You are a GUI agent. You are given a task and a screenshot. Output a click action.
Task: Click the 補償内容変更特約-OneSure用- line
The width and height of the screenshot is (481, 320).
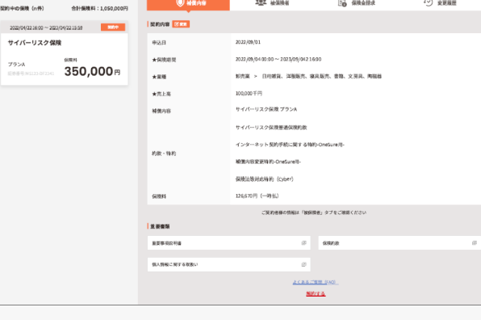pos(268,162)
